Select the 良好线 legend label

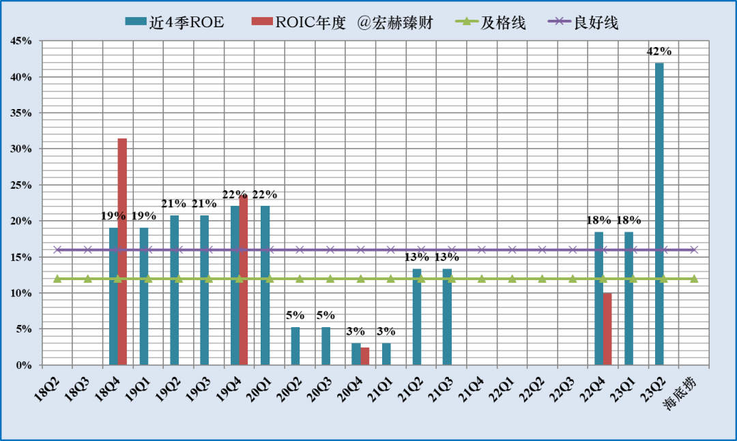click(x=596, y=22)
